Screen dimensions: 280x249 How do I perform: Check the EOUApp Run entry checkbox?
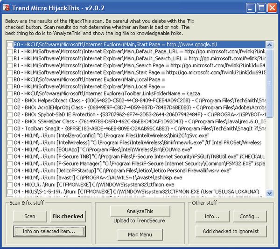click(x=10, y=149)
